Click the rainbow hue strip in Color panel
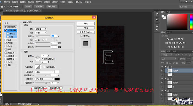Image resolution: width=193 pixels, height=106 pixels. pos(191,22)
